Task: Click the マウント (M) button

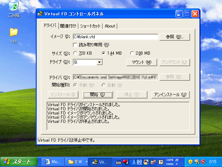Action: point(142,62)
